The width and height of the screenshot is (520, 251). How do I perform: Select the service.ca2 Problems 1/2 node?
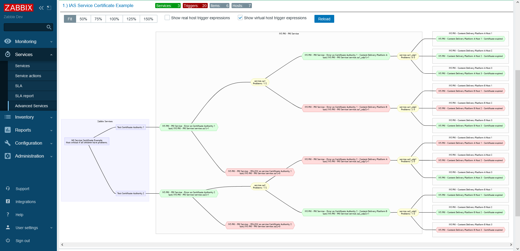click(x=260, y=187)
